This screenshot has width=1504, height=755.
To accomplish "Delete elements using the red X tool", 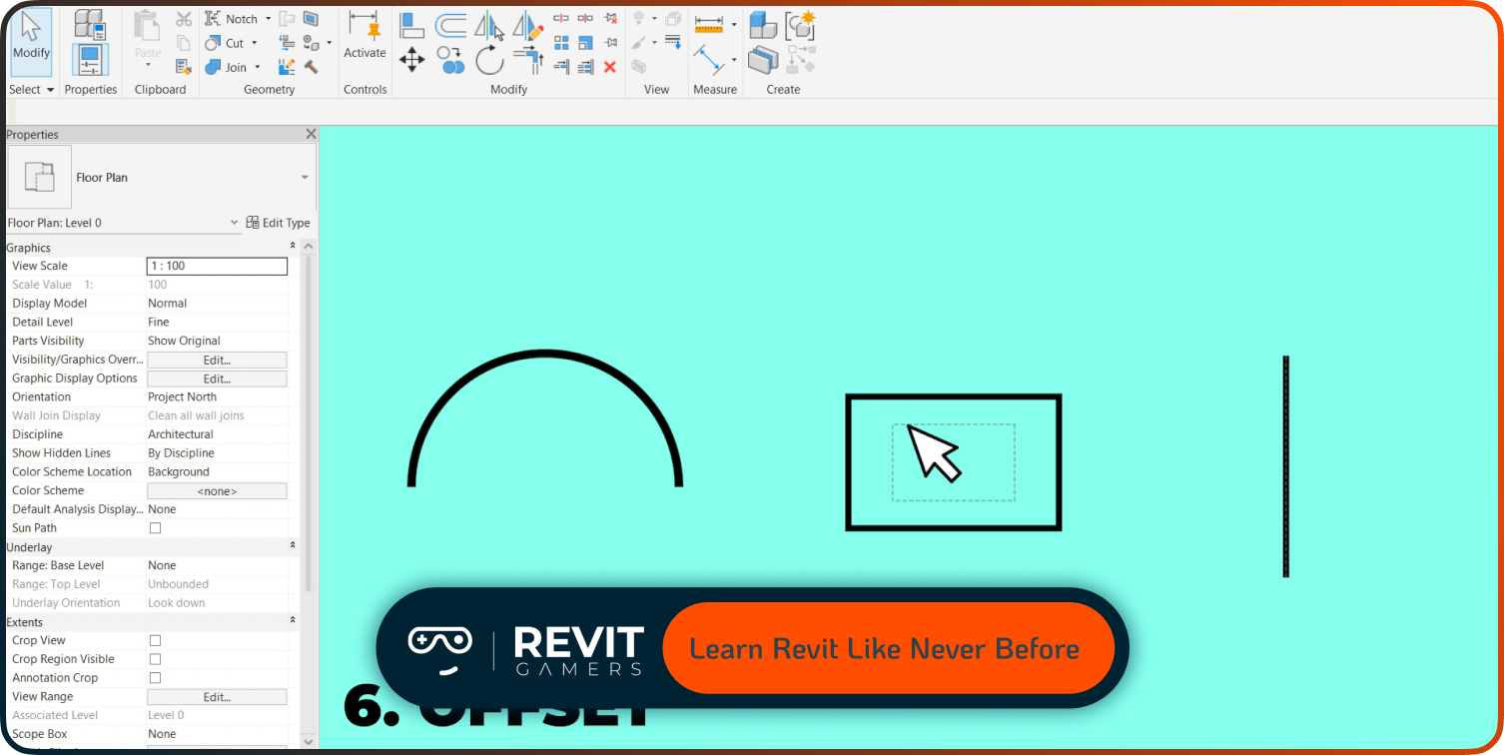I will click(x=609, y=66).
